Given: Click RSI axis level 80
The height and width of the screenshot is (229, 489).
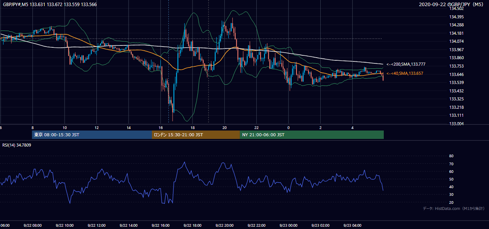Looking at the screenshot, I should pyautogui.click(x=451, y=156).
